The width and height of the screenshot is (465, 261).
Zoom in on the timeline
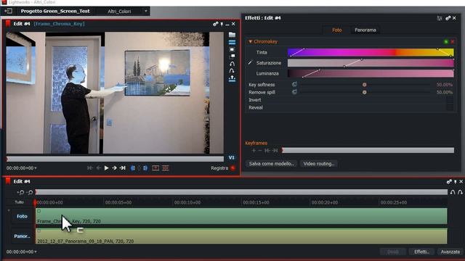[x=21, y=192]
